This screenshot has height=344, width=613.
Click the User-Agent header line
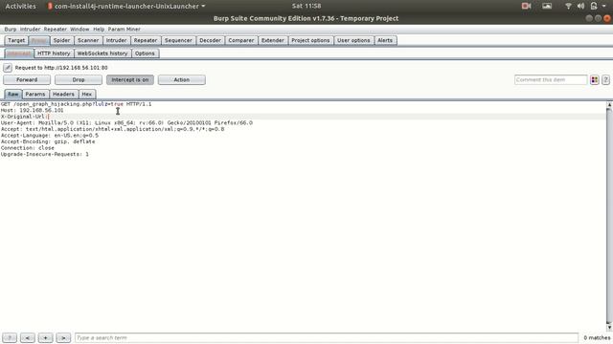point(126,123)
